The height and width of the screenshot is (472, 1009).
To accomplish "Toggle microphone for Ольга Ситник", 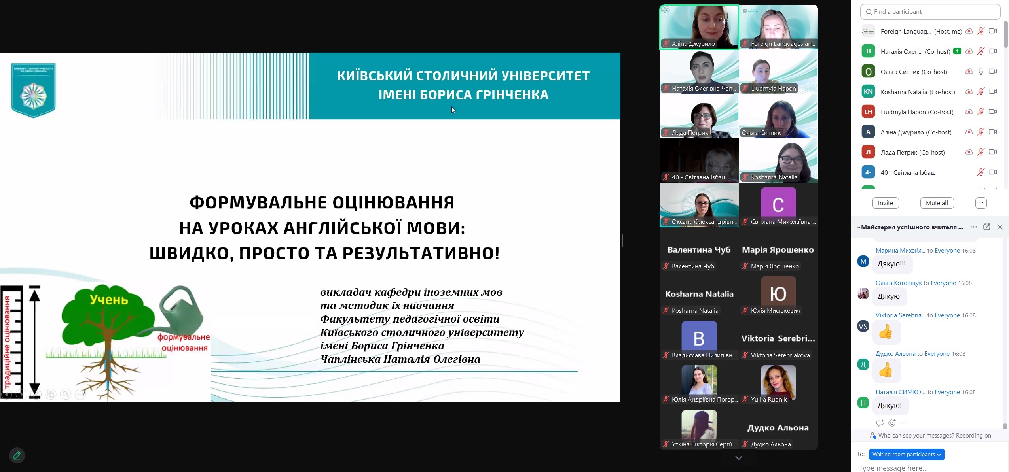I will (x=981, y=72).
